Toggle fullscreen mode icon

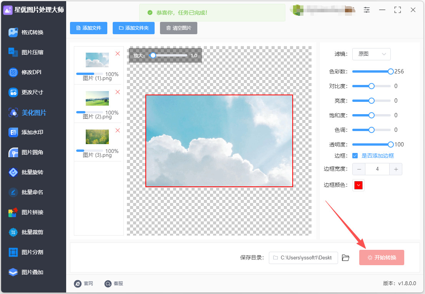398,10
